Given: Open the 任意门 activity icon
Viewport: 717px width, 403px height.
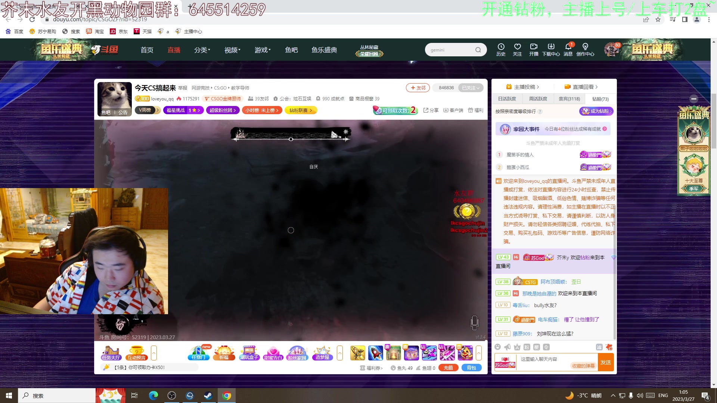Looking at the screenshot, I should pos(198,353).
